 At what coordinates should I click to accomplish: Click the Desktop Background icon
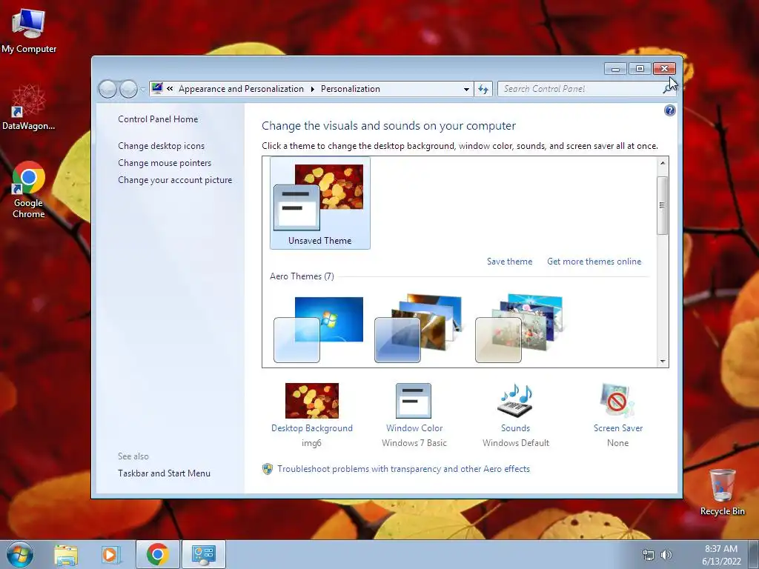click(312, 401)
